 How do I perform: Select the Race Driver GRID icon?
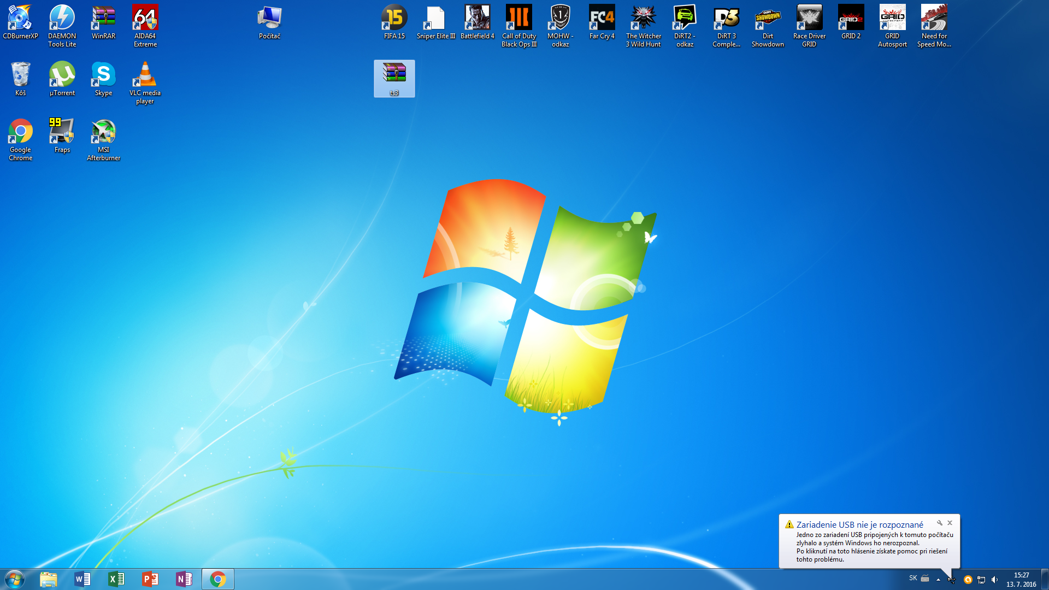(x=809, y=26)
